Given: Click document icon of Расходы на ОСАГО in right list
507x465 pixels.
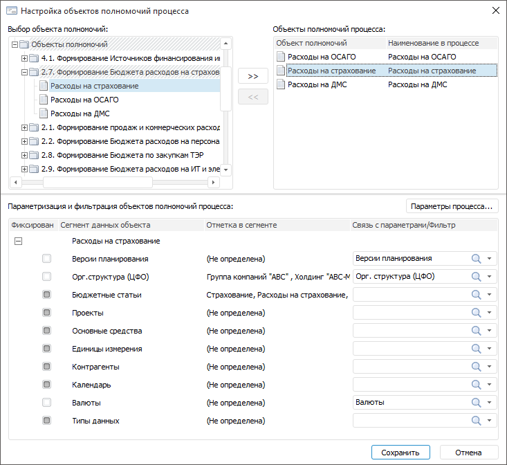Looking at the screenshot, I should (x=281, y=56).
